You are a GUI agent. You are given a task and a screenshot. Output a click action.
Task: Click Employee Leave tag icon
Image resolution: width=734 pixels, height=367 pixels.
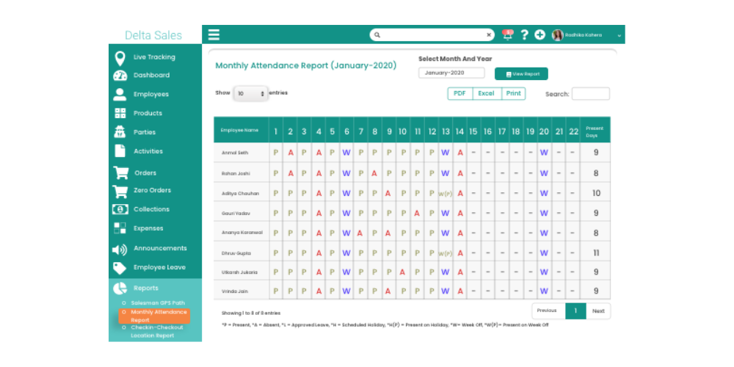click(120, 268)
